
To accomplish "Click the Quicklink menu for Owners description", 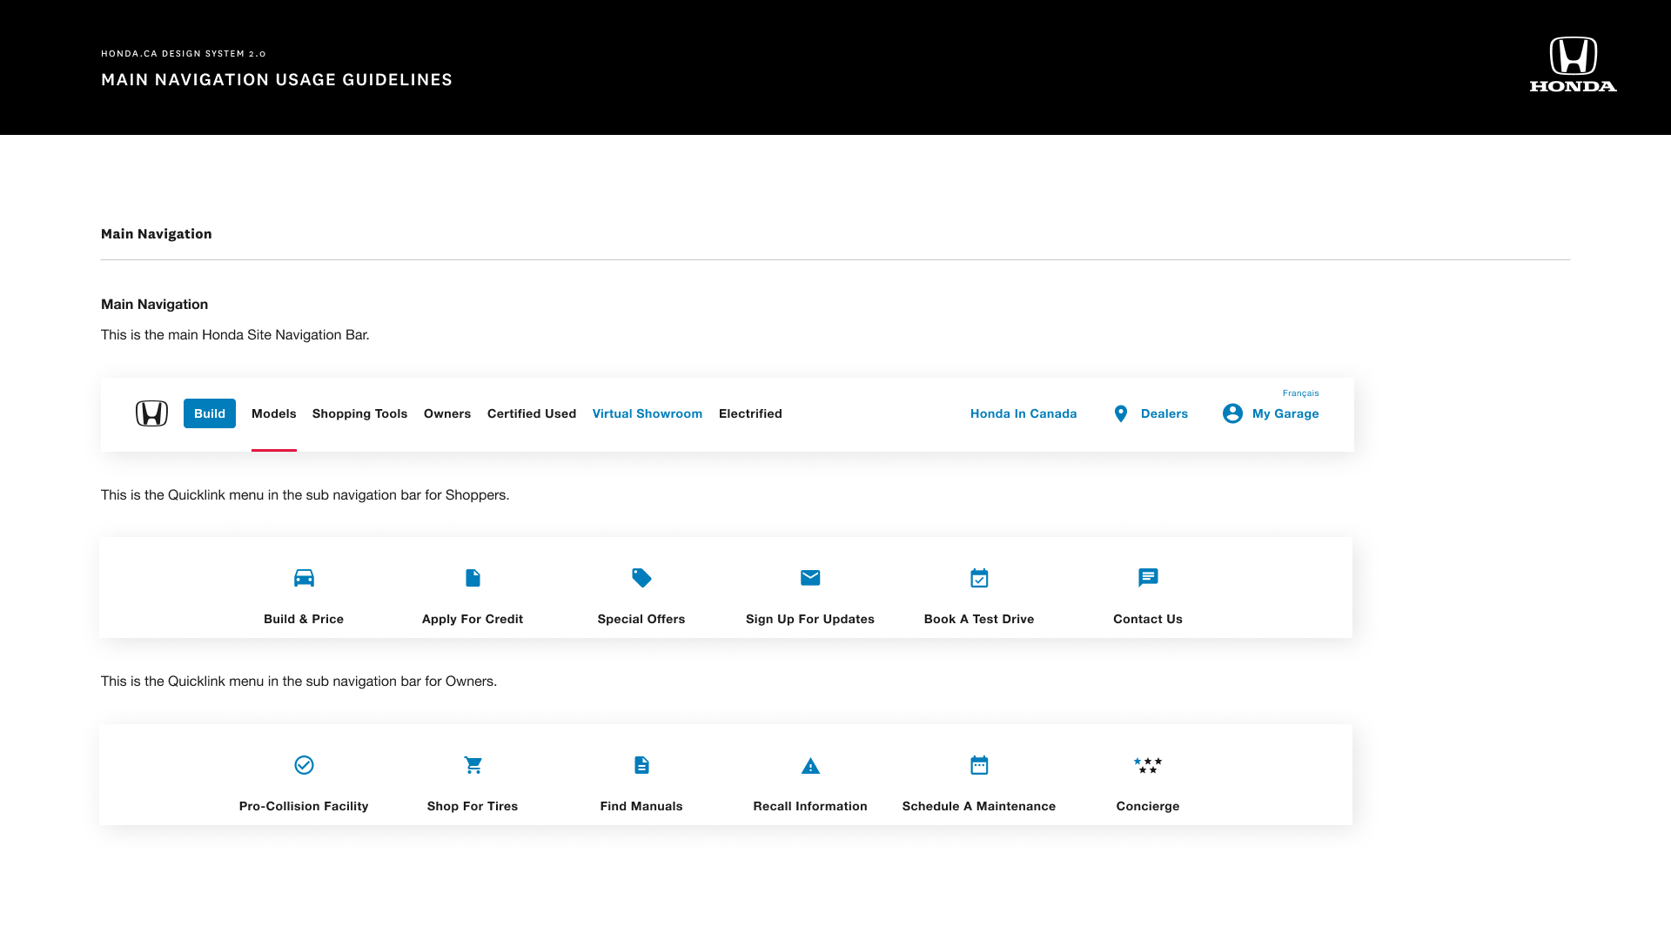I will coord(299,681).
